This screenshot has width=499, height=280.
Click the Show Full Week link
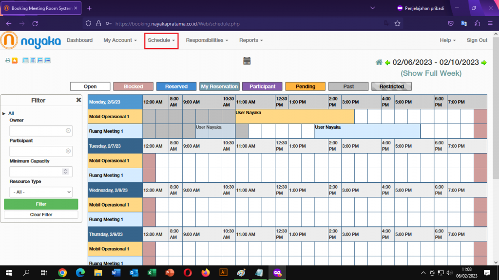431,73
